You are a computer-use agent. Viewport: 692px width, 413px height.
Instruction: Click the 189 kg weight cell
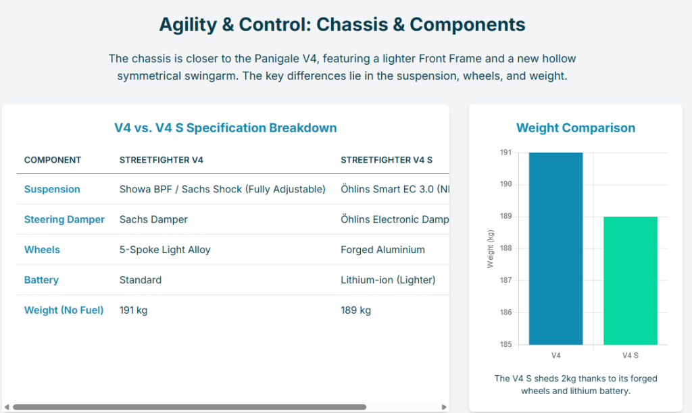[355, 310]
